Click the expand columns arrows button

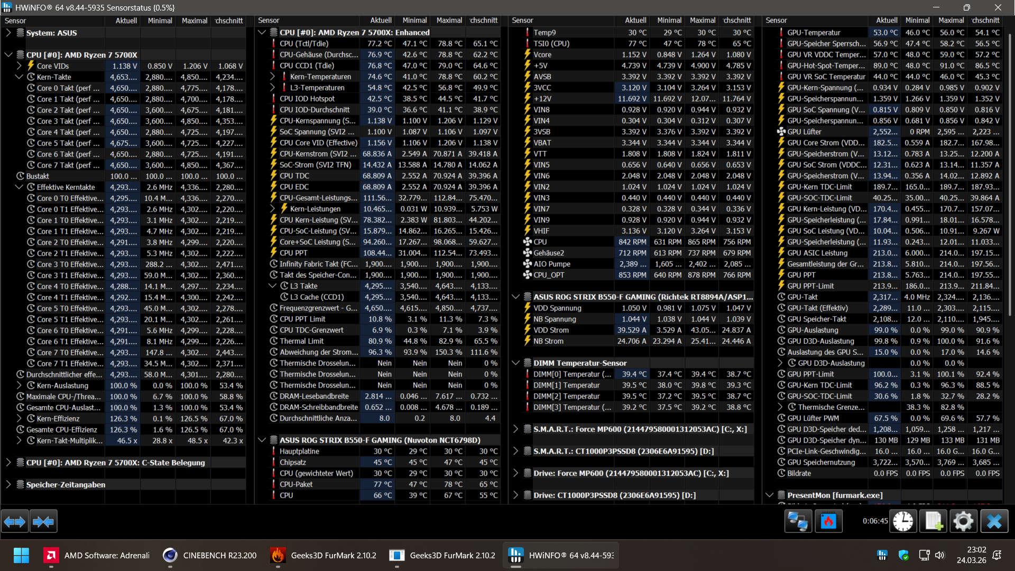[x=14, y=522]
